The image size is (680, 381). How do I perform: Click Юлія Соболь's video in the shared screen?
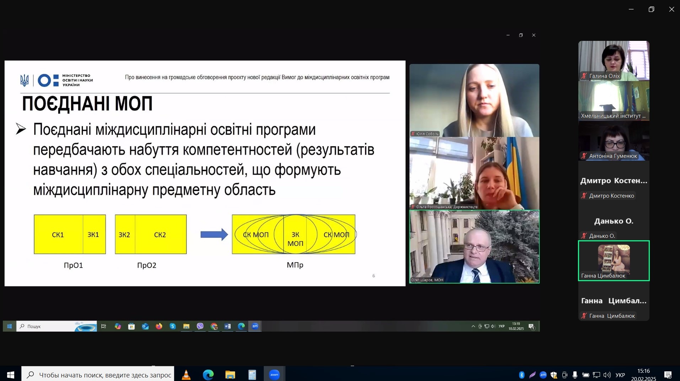(474, 100)
